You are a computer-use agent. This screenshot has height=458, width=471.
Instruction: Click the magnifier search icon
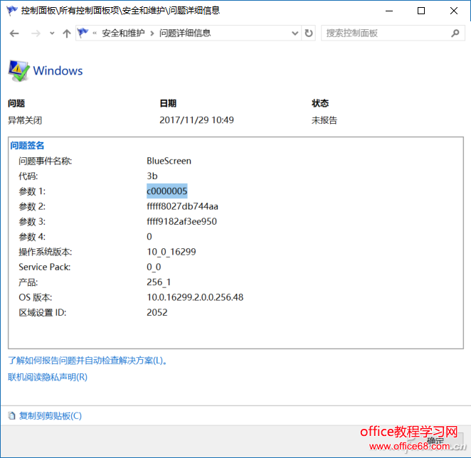click(455, 33)
